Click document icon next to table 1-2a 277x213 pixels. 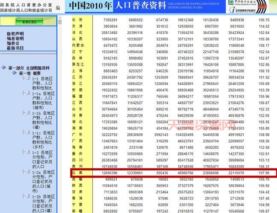(x=28, y=171)
